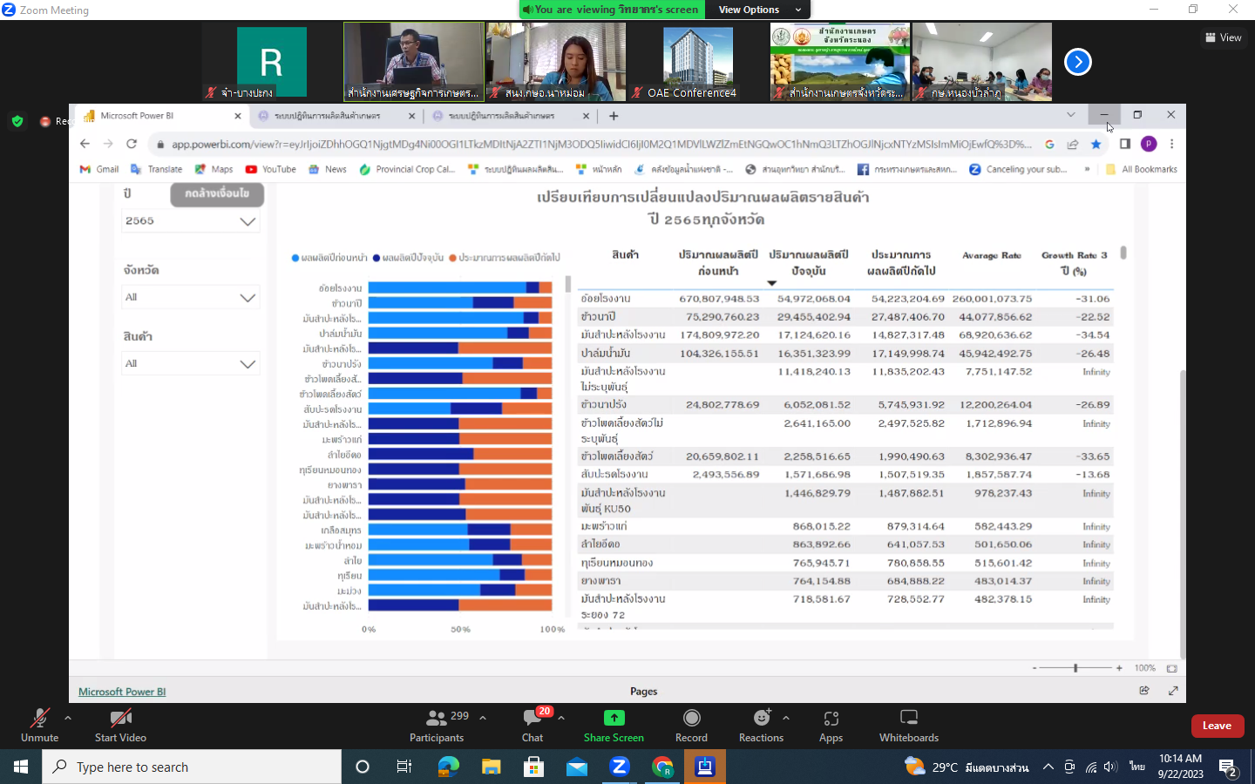The width and height of the screenshot is (1255, 784).
Task: Bookmark this page with the star icon
Action: click(x=1096, y=145)
